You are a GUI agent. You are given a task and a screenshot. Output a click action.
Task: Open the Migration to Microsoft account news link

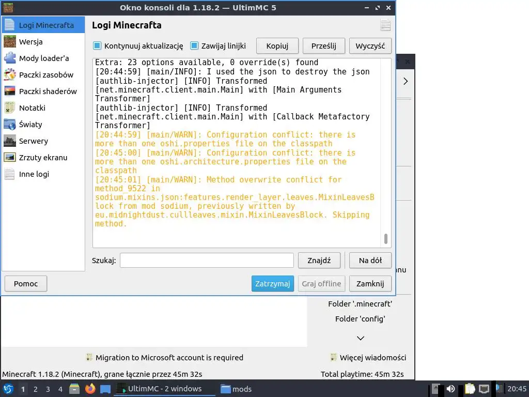[169, 358]
